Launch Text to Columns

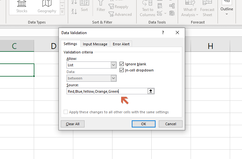[x=148, y=8]
